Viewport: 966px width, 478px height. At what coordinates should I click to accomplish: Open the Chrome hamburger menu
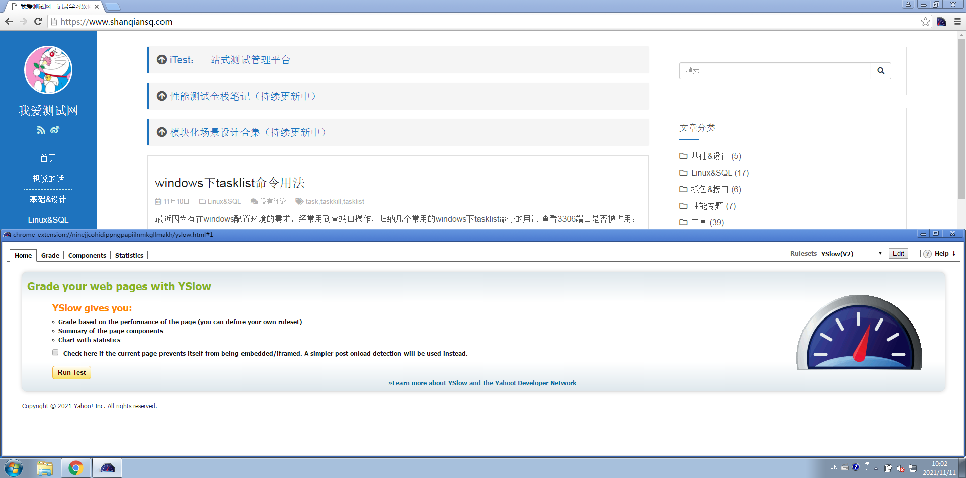(x=957, y=22)
